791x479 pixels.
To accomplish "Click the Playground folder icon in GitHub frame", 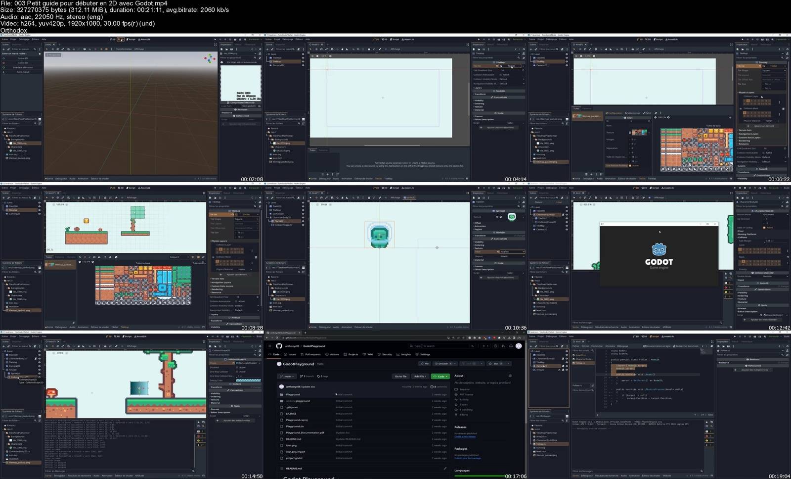I will point(281,394).
